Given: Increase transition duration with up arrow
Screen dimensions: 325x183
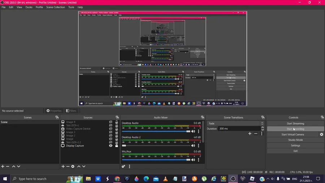Looking at the screenshot, I should pyautogui.click(x=263, y=127).
